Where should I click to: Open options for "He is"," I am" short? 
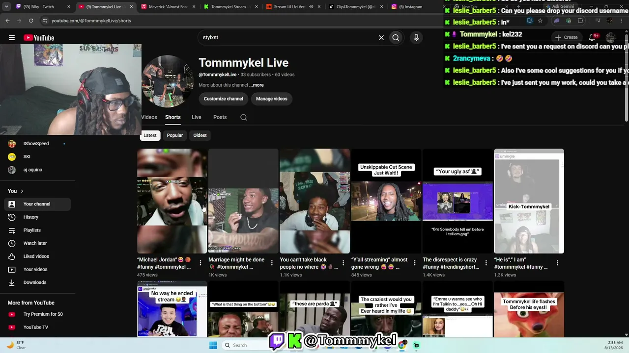[557, 263]
